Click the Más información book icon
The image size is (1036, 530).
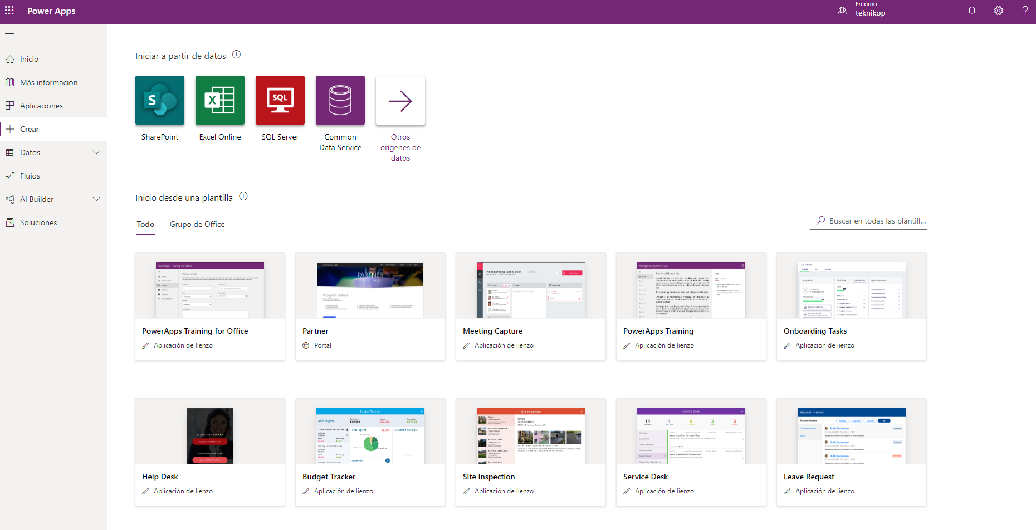pyautogui.click(x=10, y=82)
